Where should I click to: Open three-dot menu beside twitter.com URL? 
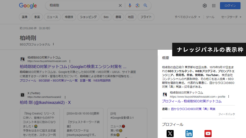click(x=65, y=97)
